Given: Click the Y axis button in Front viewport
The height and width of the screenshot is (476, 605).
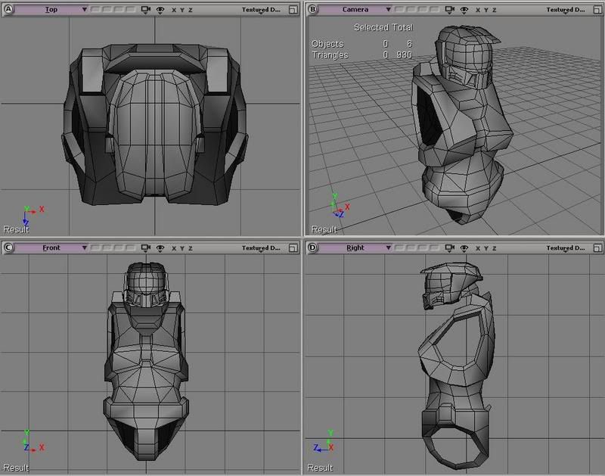Looking at the screenshot, I should 182,248.
